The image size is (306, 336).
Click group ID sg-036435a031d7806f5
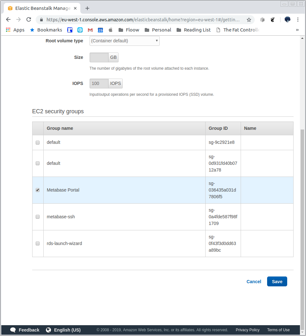222,190
